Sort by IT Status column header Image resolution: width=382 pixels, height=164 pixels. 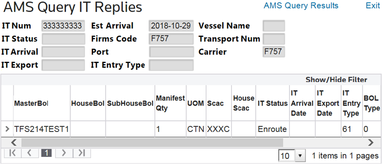click(x=272, y=103)
